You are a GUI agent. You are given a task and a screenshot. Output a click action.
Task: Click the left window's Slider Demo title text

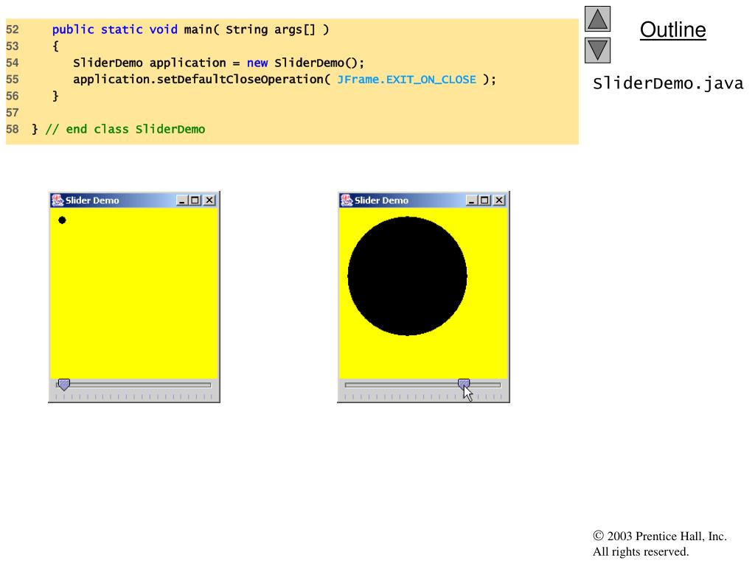[92, 200]
